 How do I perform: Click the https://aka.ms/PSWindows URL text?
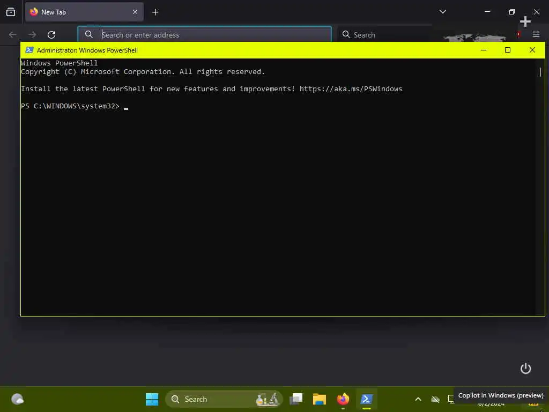pos(351,89)
